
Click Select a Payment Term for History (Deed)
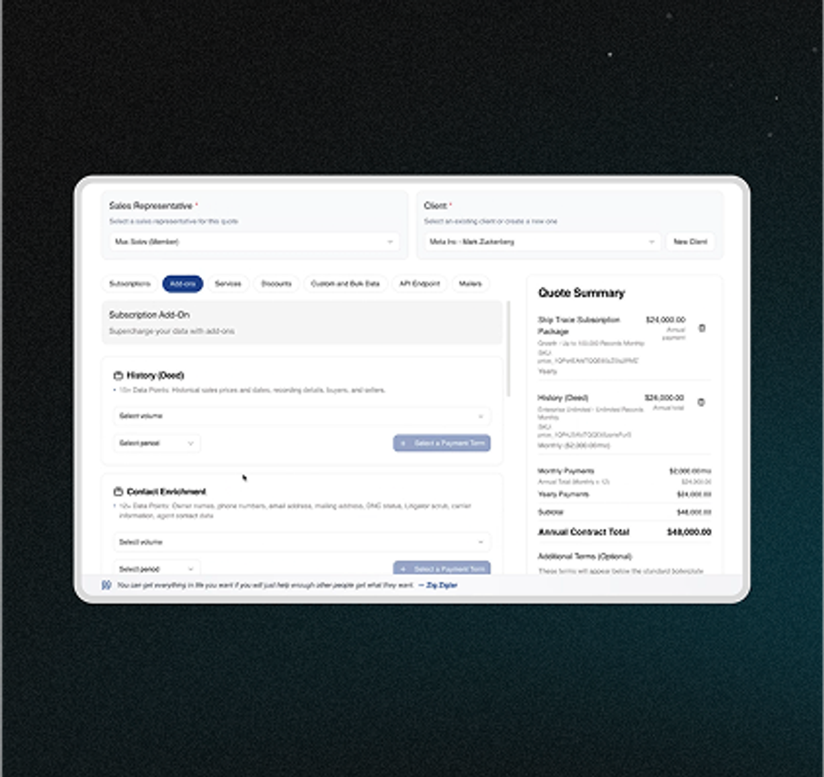coord(442,443)
